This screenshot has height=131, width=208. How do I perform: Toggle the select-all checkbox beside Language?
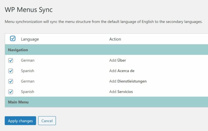click(x=13, y=39)
